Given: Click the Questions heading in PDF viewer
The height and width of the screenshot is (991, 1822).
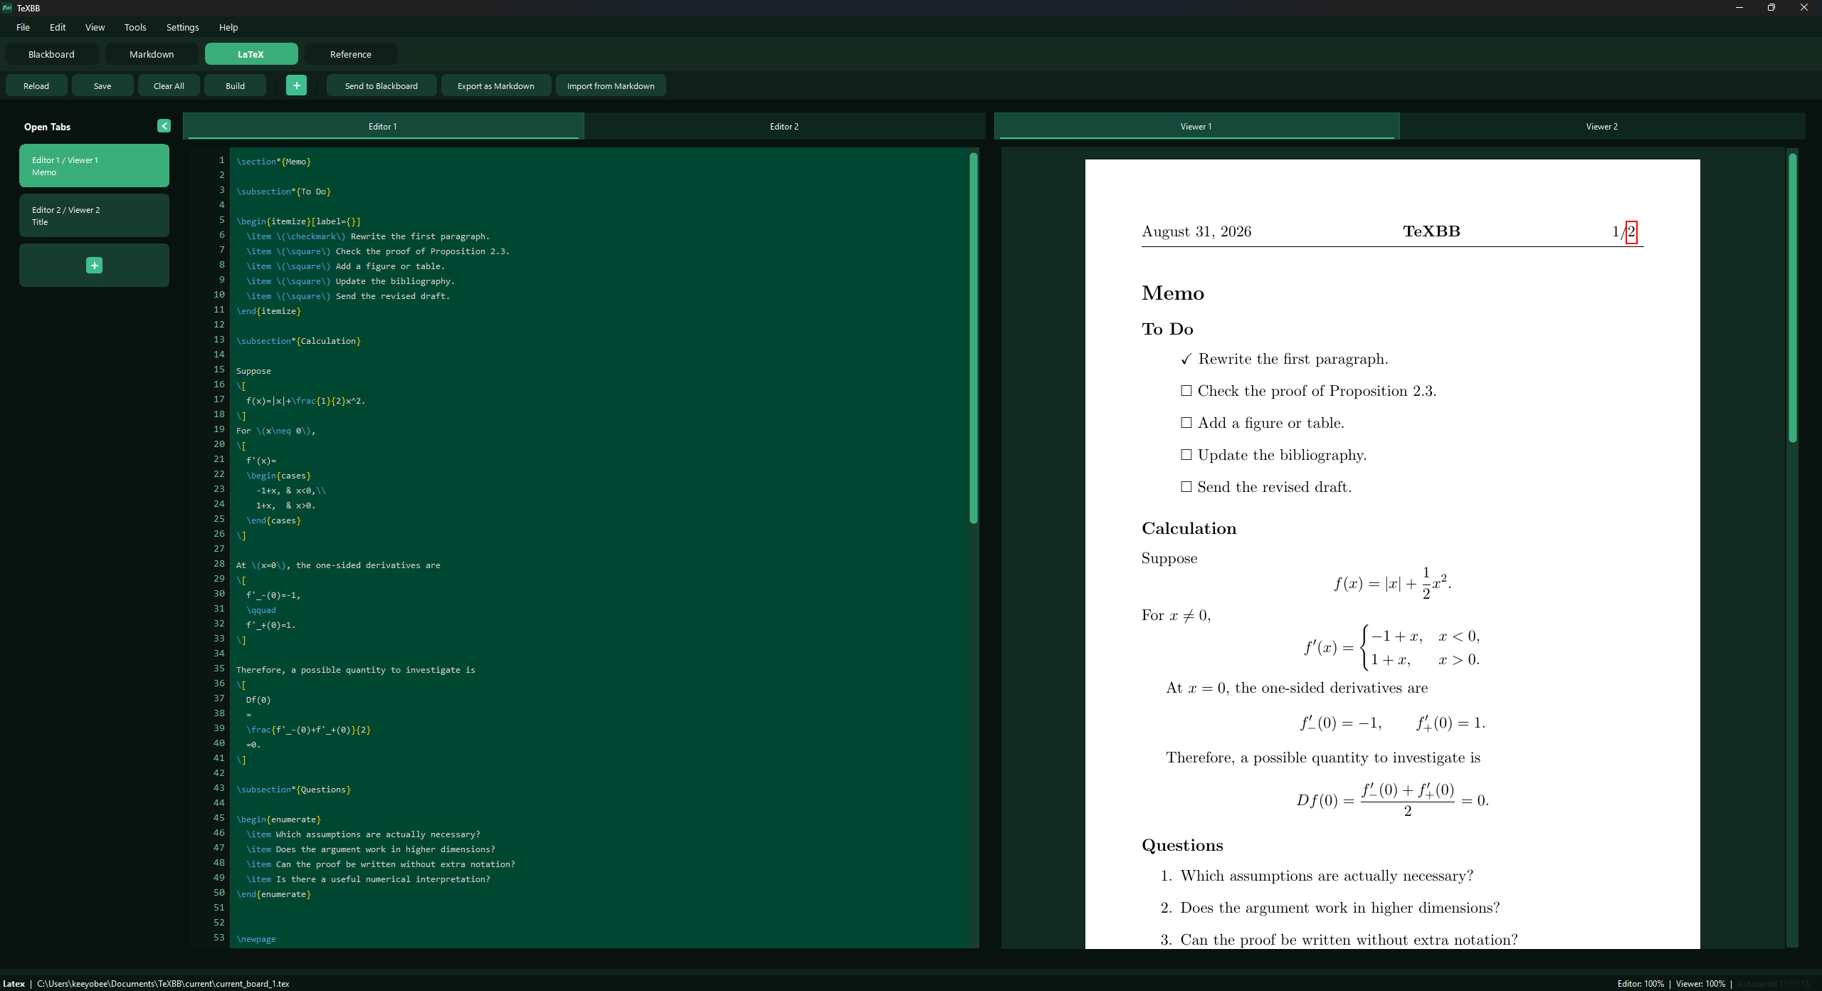Looking at the screenshot, I should (1182, 846).
